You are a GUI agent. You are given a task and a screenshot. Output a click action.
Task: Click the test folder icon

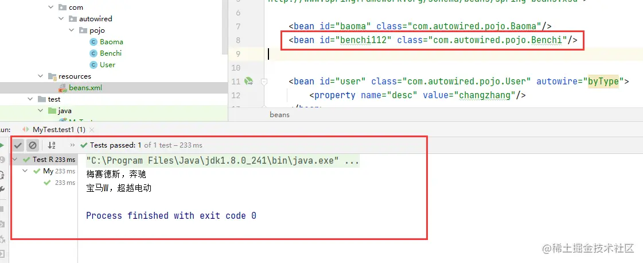pos(42,99)
